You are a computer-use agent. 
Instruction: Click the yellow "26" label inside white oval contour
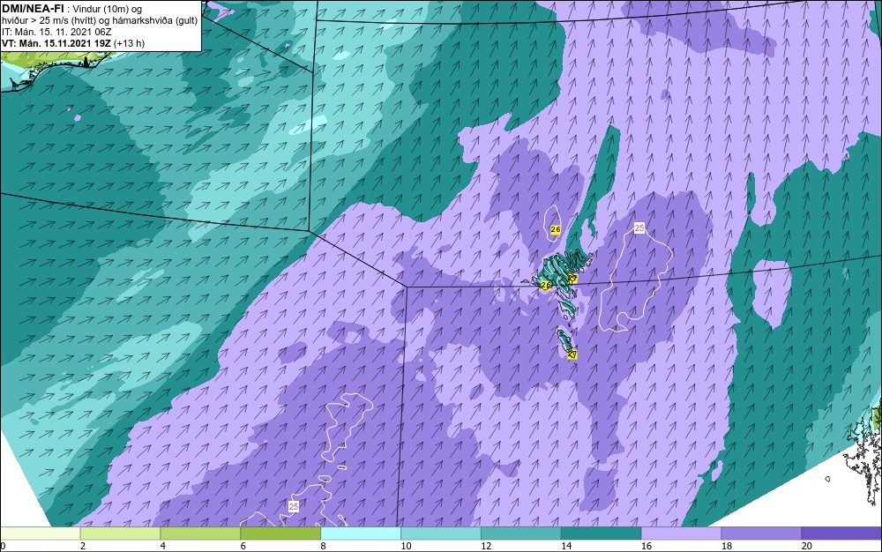coord(556,229)
